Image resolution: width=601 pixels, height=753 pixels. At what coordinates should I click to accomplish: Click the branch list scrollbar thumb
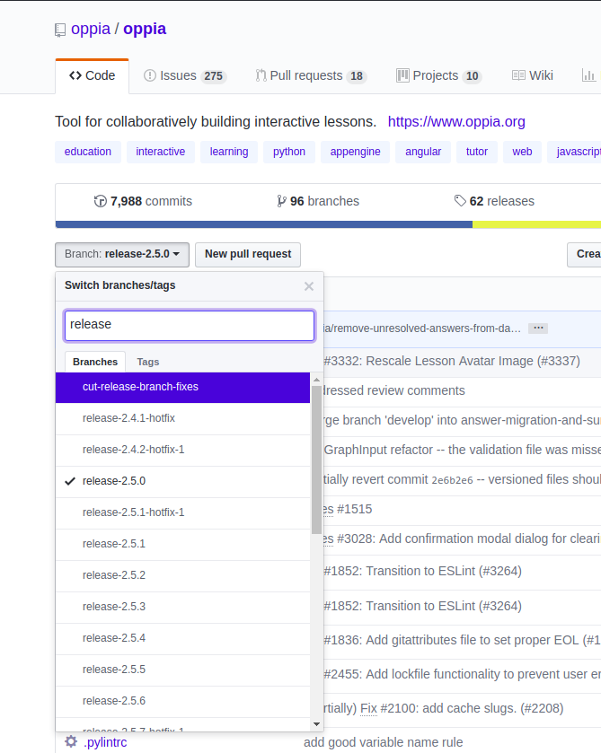(x=316, y=460)
